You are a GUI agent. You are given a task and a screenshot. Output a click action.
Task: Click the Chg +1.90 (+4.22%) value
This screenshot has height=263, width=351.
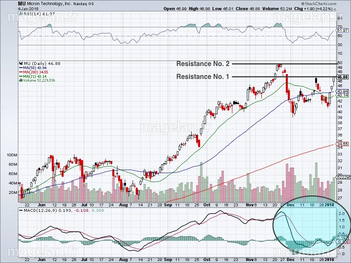(314, 9)
